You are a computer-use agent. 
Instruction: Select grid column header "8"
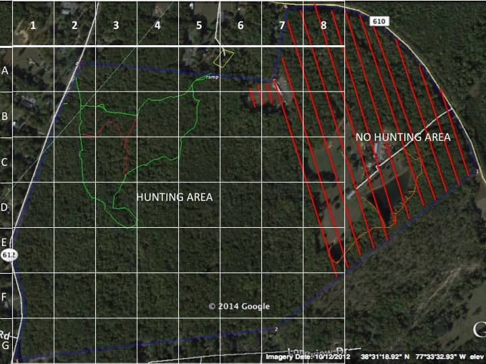point(323,26)
